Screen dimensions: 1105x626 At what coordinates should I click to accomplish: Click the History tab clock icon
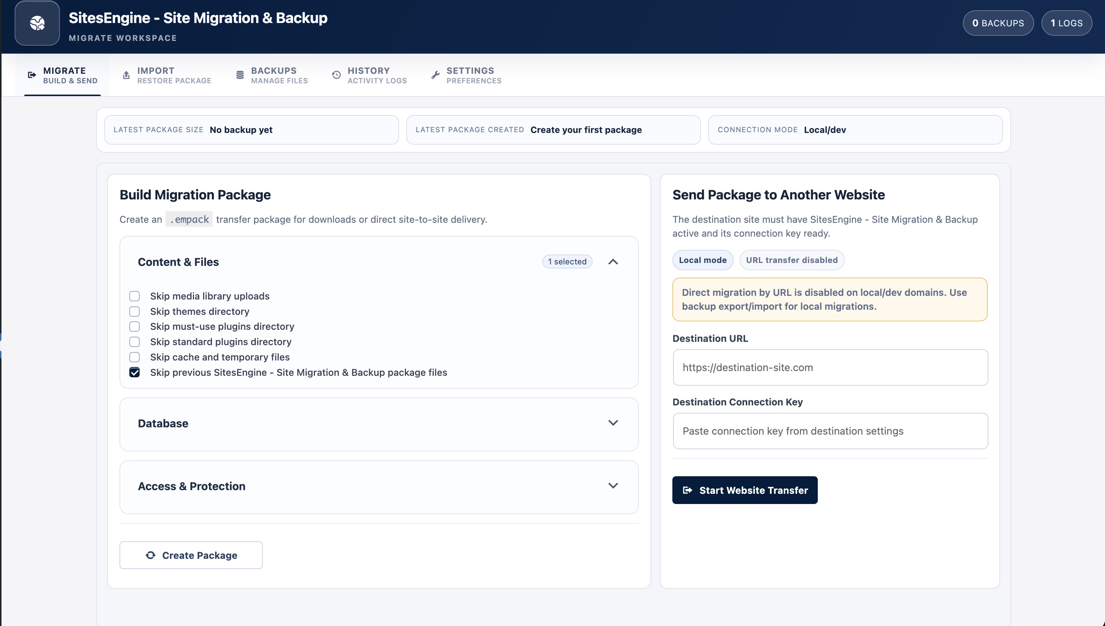pyautogui.click(x=337, y=75)
